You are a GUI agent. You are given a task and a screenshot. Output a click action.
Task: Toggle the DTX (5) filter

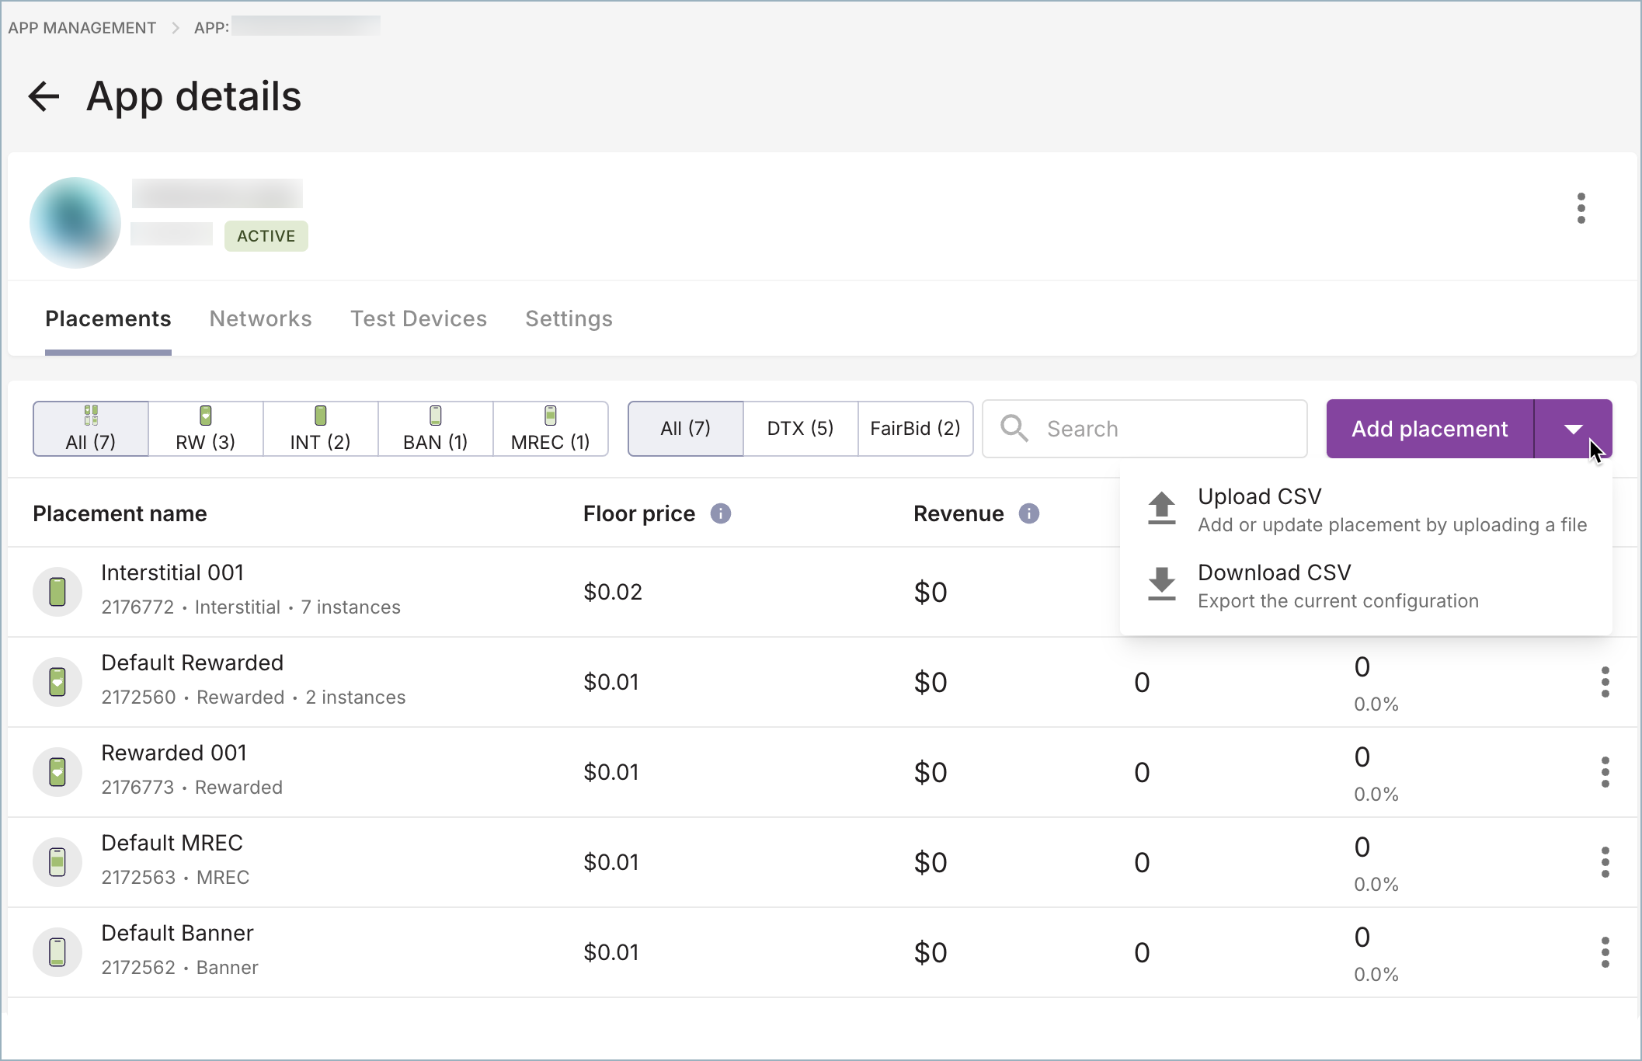click(800, 428)
